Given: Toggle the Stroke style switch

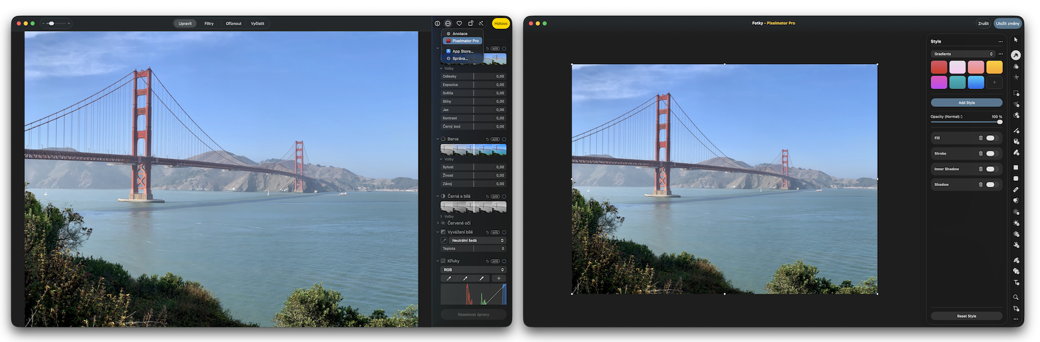Looking at the screenshot, I should 990,154.
